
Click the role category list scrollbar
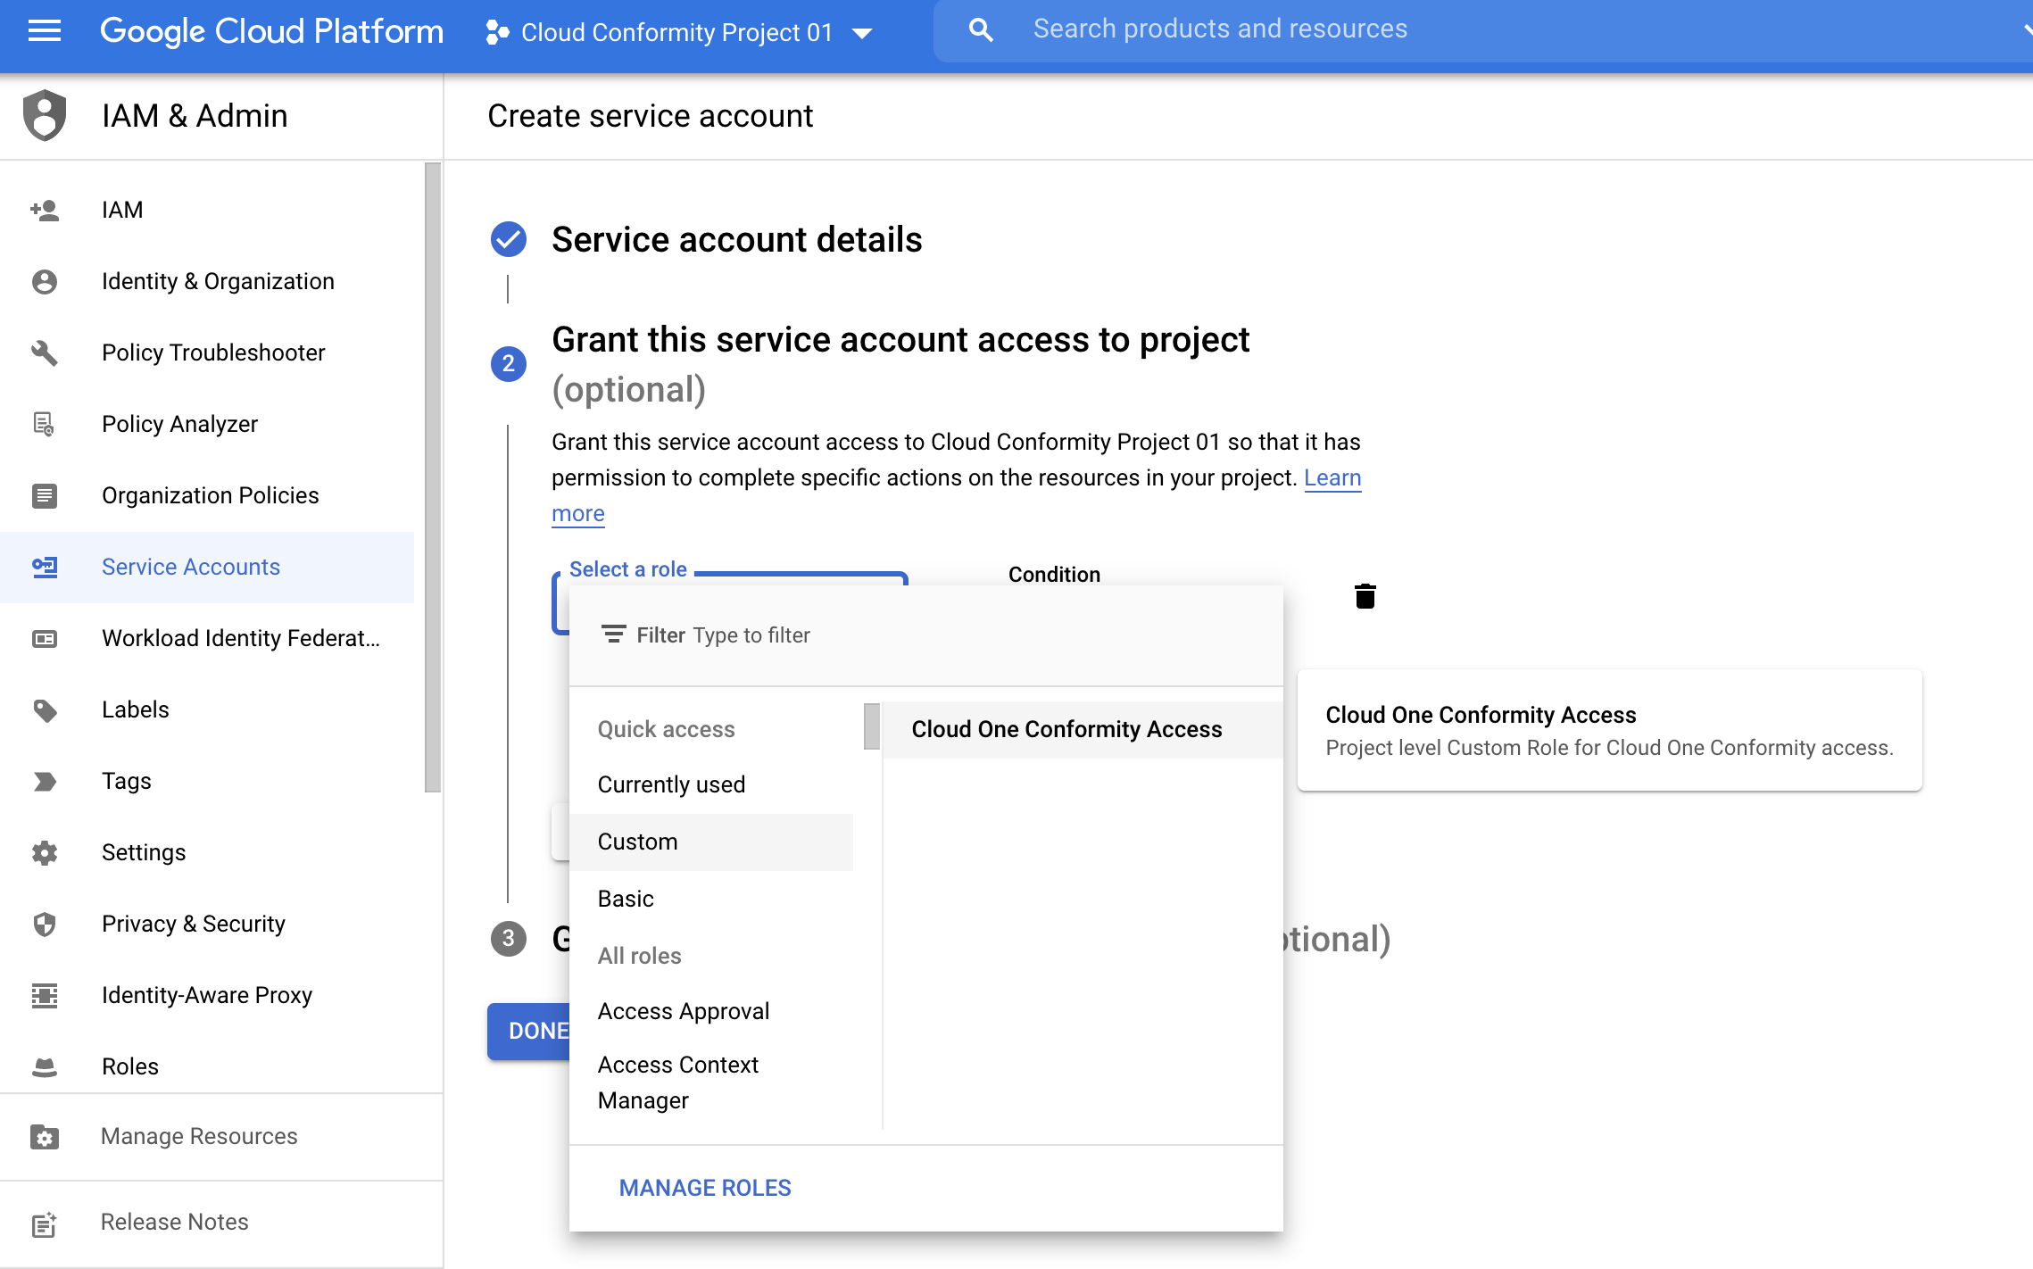[872, 726]
